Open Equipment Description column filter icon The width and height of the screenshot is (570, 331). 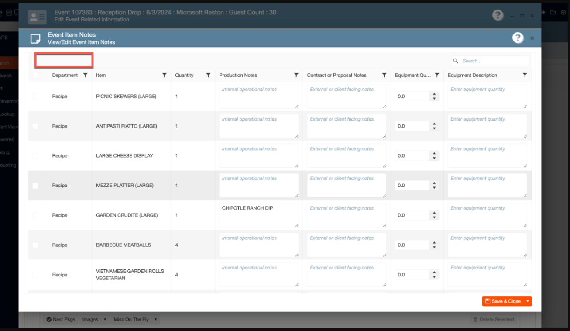525,75
